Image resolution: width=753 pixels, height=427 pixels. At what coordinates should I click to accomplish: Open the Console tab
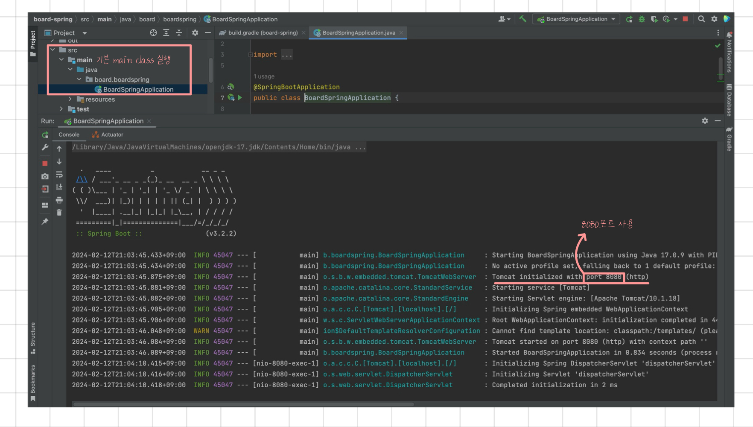point(69,135)
